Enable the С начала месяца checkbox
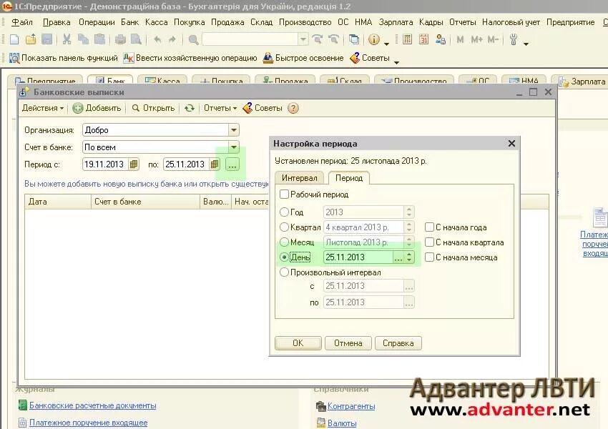This screenshot has width=608, height=429. 429,257
